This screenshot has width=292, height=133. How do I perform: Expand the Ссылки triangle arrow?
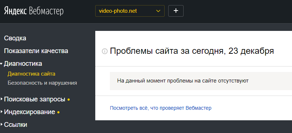coord(1,125)
